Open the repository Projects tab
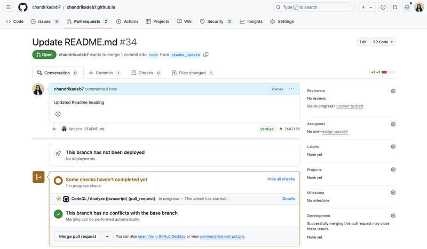This screenshot has height=249, width=427. (x=157, y=21)
